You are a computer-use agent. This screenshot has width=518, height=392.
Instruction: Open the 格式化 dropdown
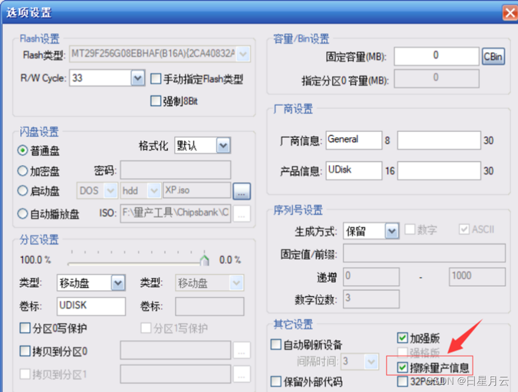click(223, 145)
